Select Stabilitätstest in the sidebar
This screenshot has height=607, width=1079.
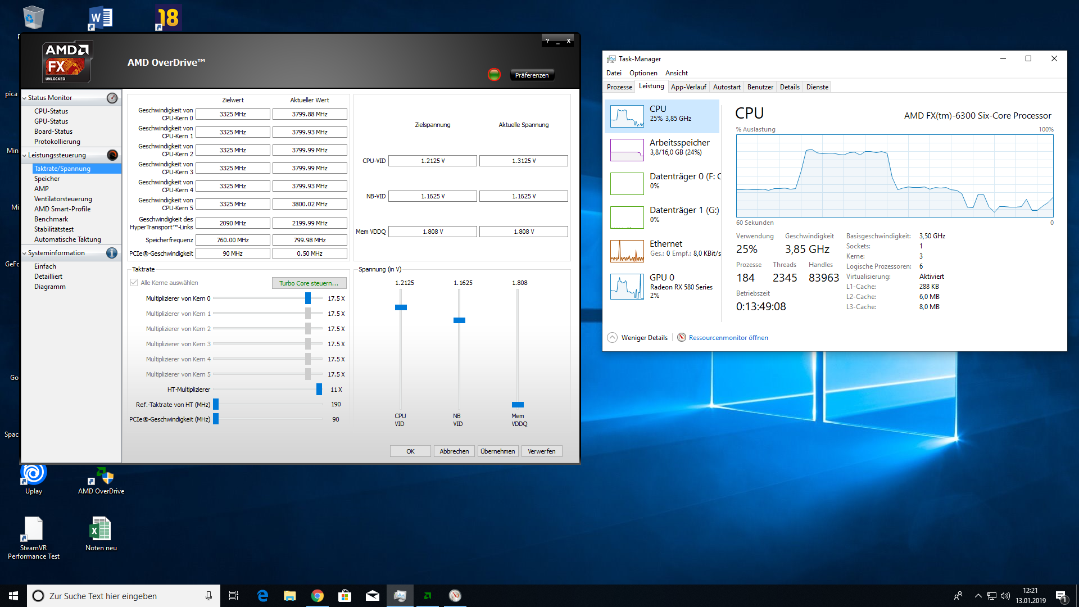click(x=54, y=229)
